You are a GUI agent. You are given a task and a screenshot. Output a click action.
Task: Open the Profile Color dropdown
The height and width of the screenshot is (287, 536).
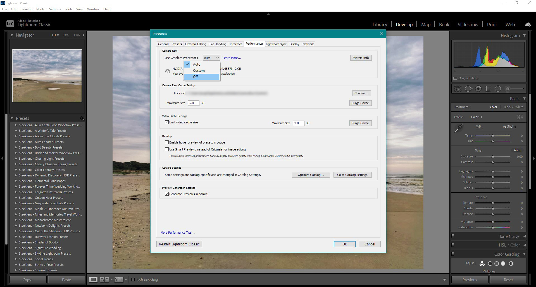(x=477, y=117)
